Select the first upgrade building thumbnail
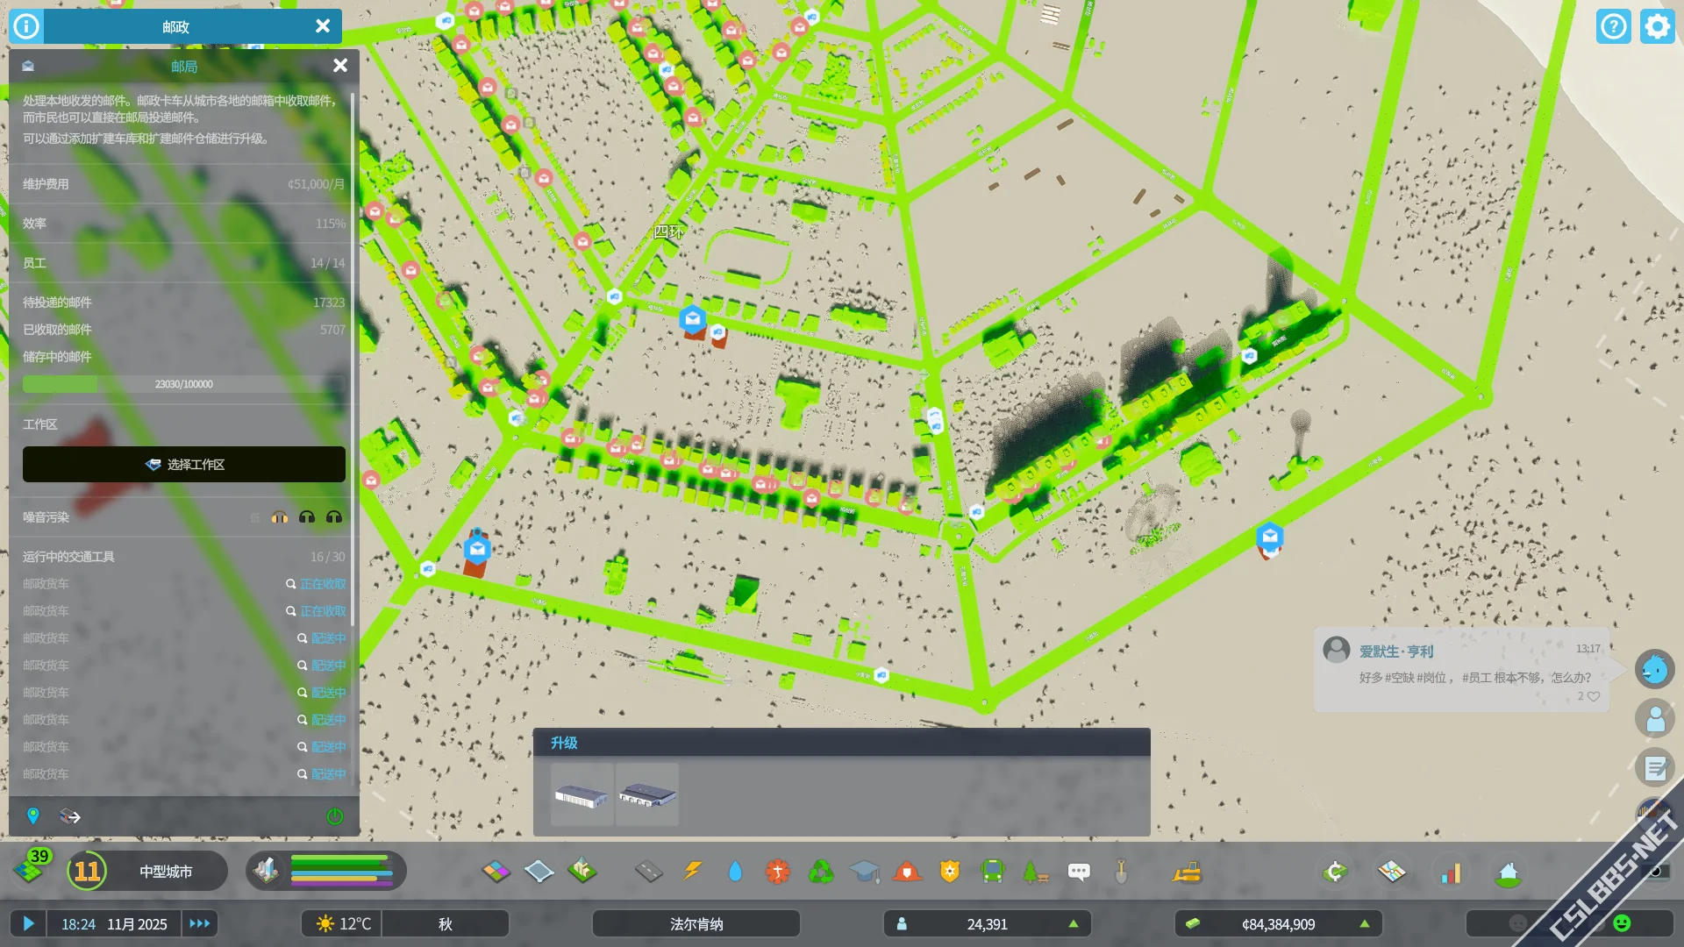The width and height of the screenshot is (1684, 947). coord(582,794)
